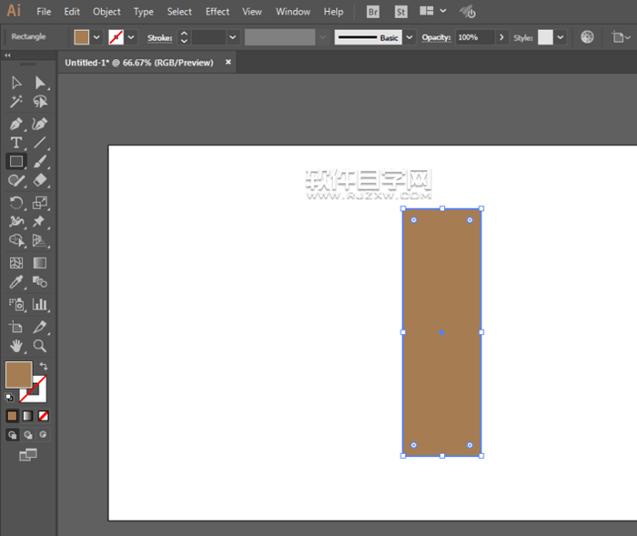Click the opacity percentage input field

point(473,37)
